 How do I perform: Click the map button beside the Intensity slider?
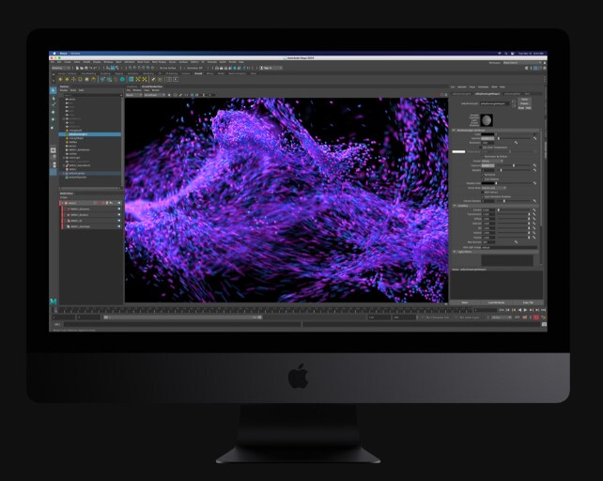coord(535,137)
